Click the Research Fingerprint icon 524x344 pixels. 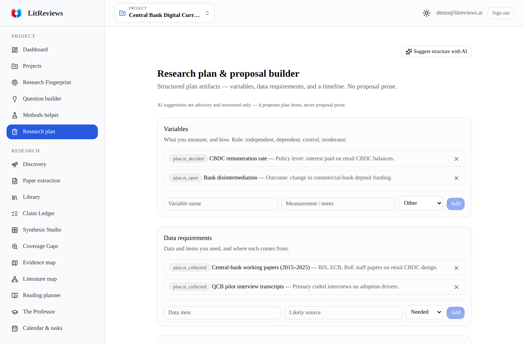coord(15,82)
